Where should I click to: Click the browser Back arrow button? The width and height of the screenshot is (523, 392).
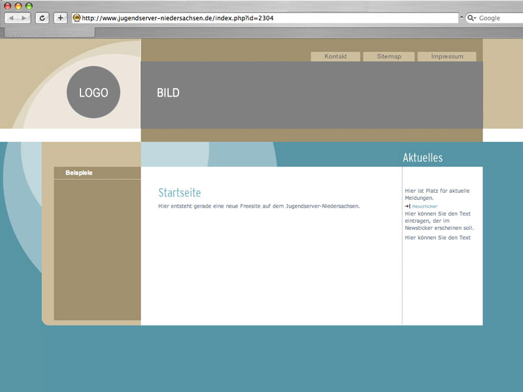(12, 18)
